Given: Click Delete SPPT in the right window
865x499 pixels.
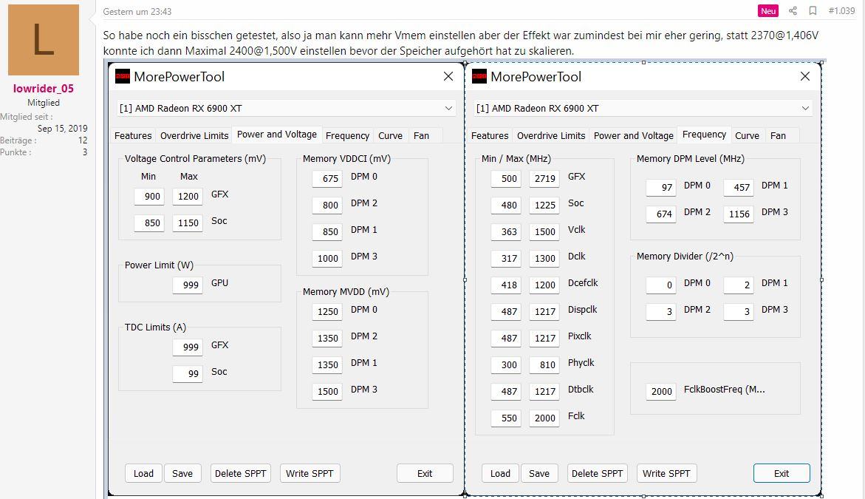Looking at the screenshot, I should [598, 473].
